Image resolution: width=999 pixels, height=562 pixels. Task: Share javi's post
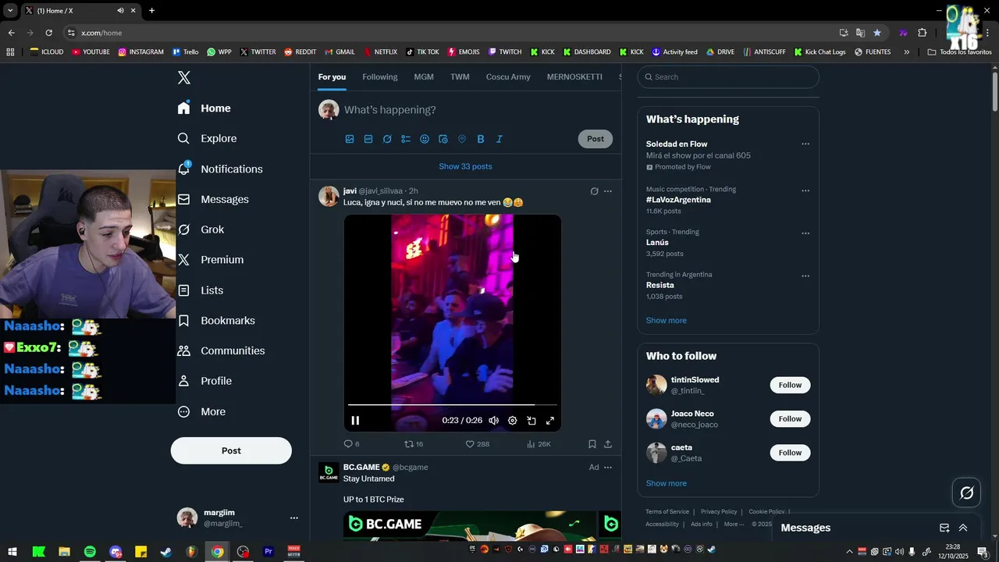[608, 444]
